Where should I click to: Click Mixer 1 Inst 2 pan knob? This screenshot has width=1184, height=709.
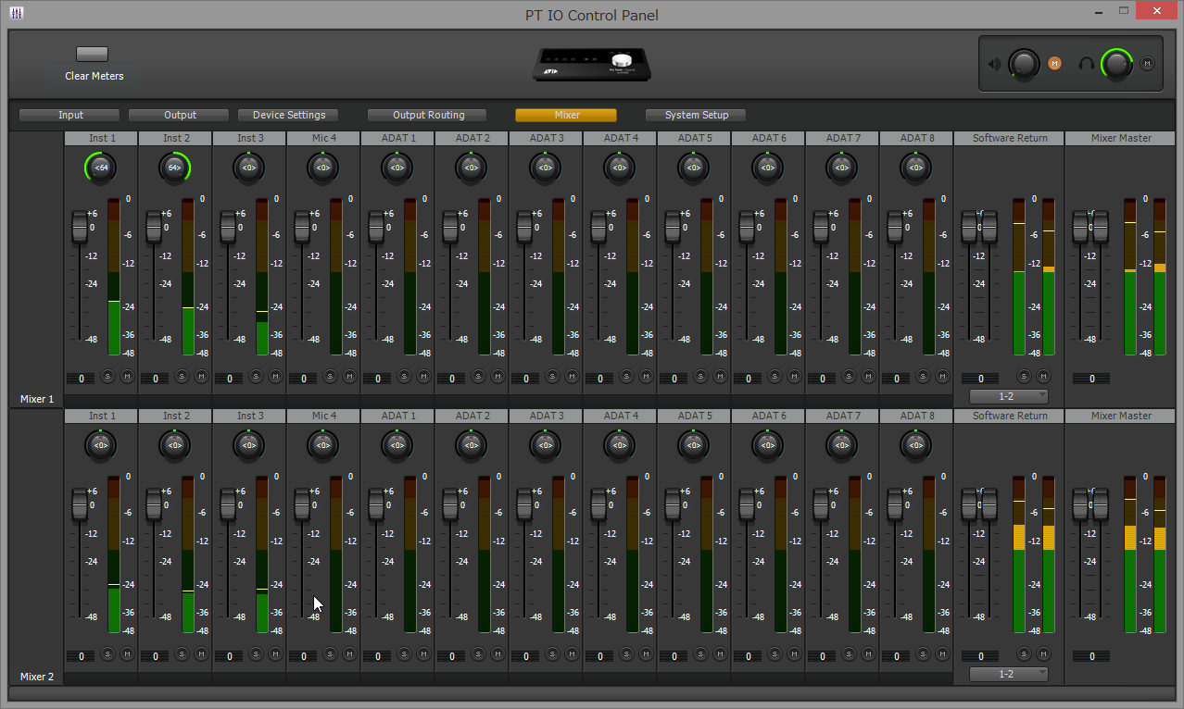click(x=174, y=168)
